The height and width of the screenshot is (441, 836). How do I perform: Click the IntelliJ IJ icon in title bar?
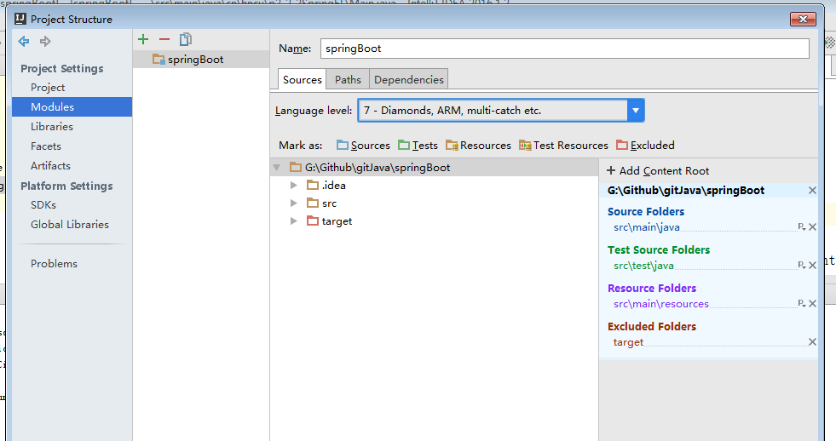pos(20,20)
